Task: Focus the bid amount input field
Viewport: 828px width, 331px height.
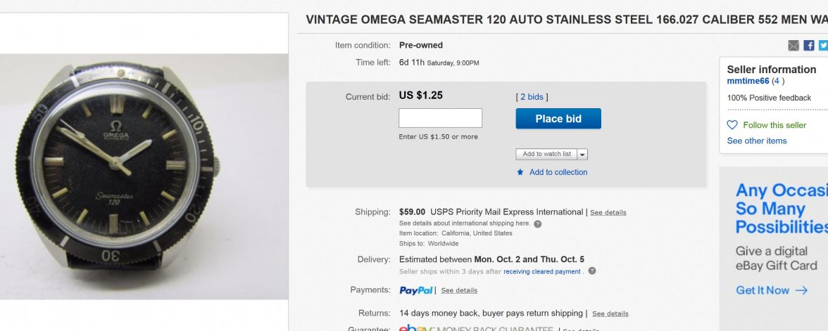Action: tap(440, 118)
